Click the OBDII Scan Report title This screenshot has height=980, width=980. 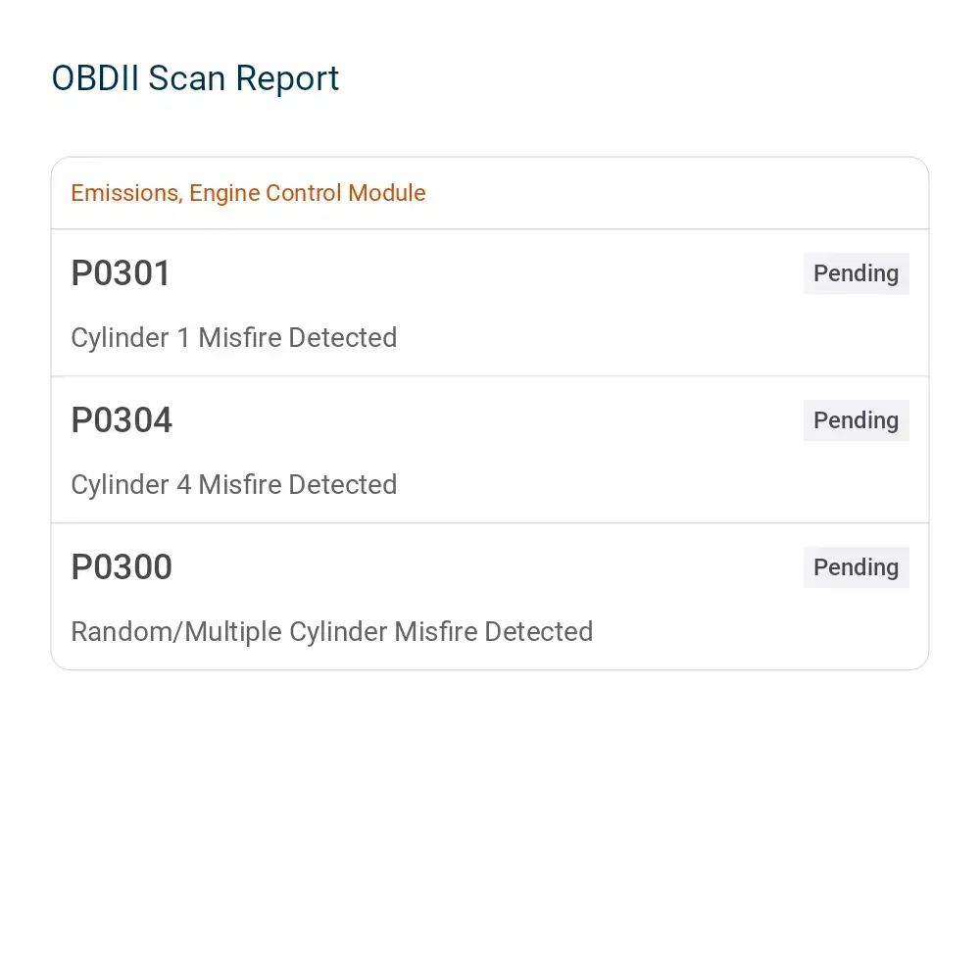click(x=195, y=78)
